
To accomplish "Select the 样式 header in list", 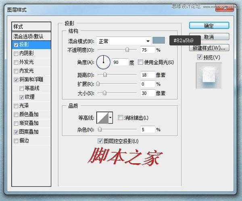I will pyautogui.click(x=31, y=27).
